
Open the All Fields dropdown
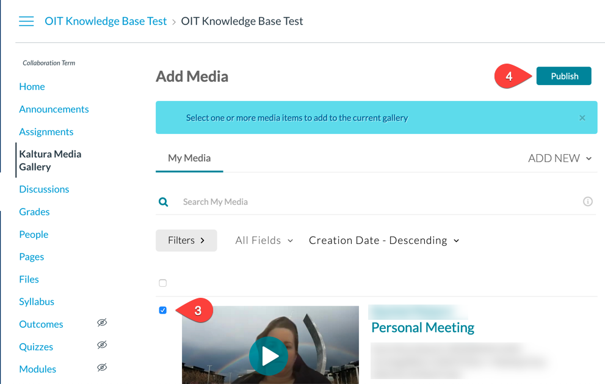click(x=264, y=241)
